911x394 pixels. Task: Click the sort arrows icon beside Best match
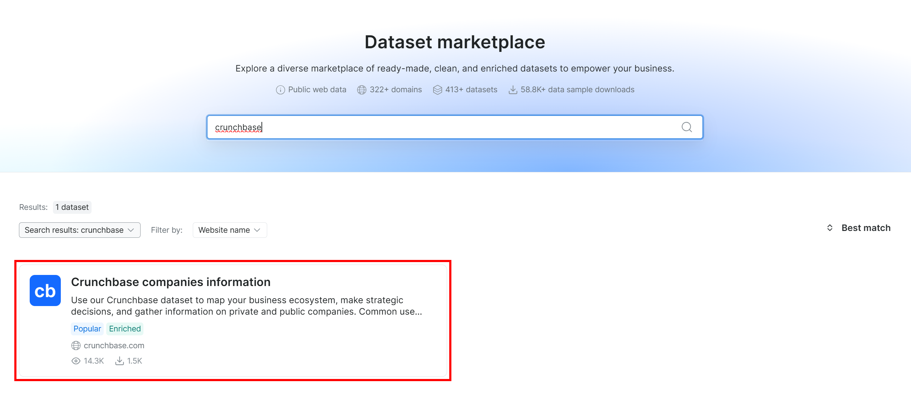click(x=830, y=228)
